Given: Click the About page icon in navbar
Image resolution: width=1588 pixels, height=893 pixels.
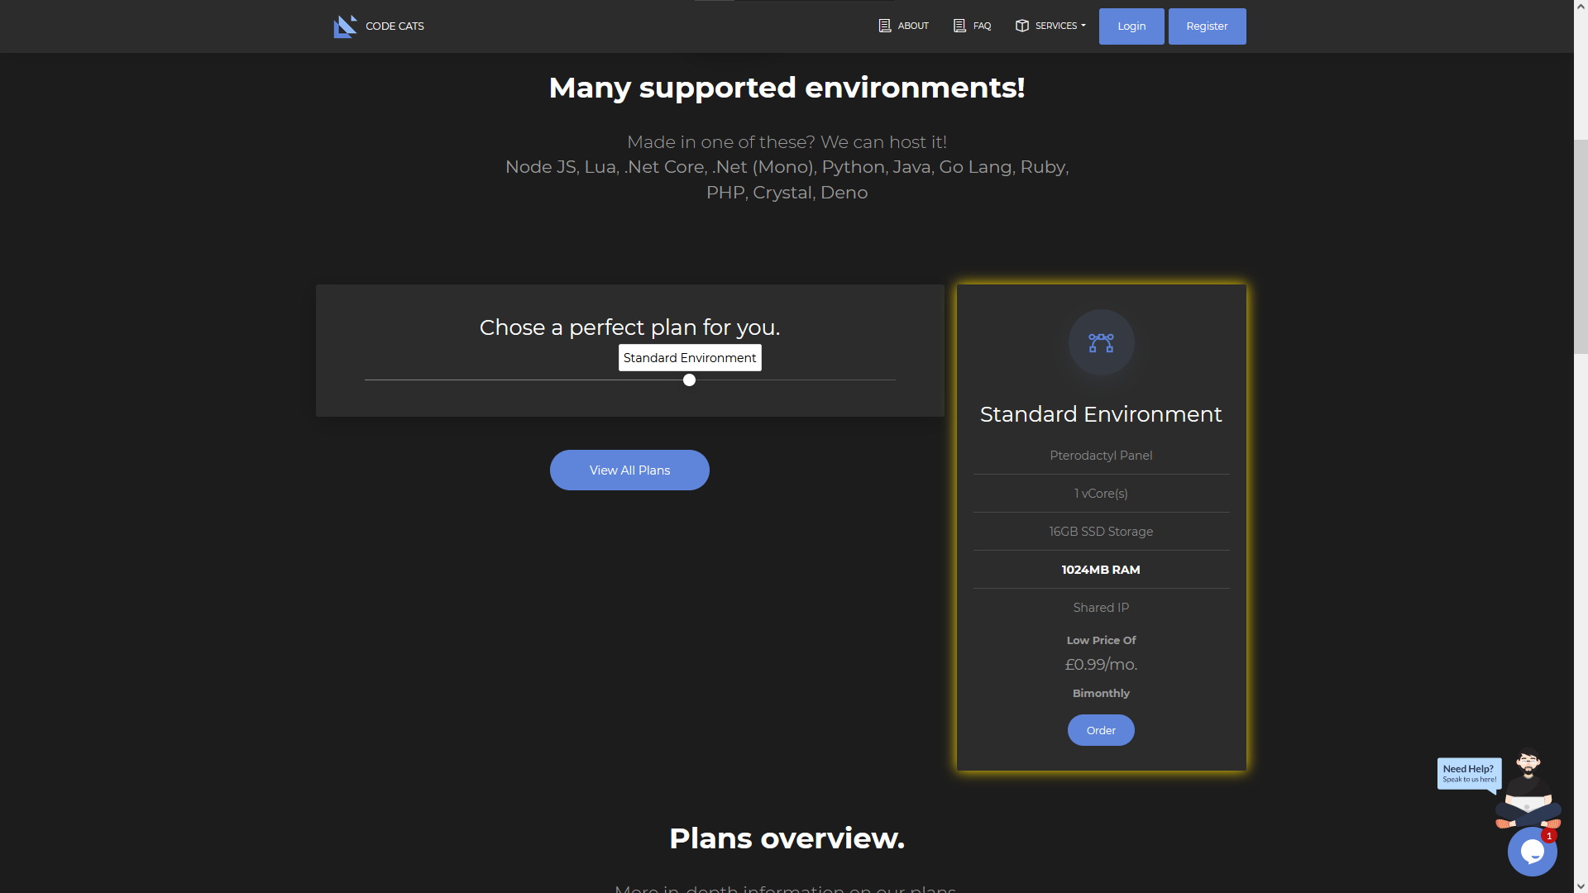Looking at the screenshot, I should coord(884,26).
